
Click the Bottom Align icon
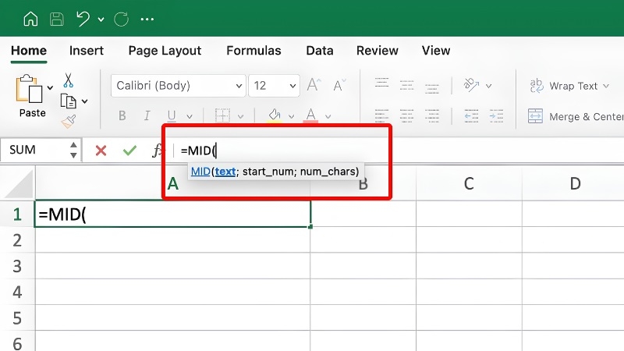click(x=432, y=88)
